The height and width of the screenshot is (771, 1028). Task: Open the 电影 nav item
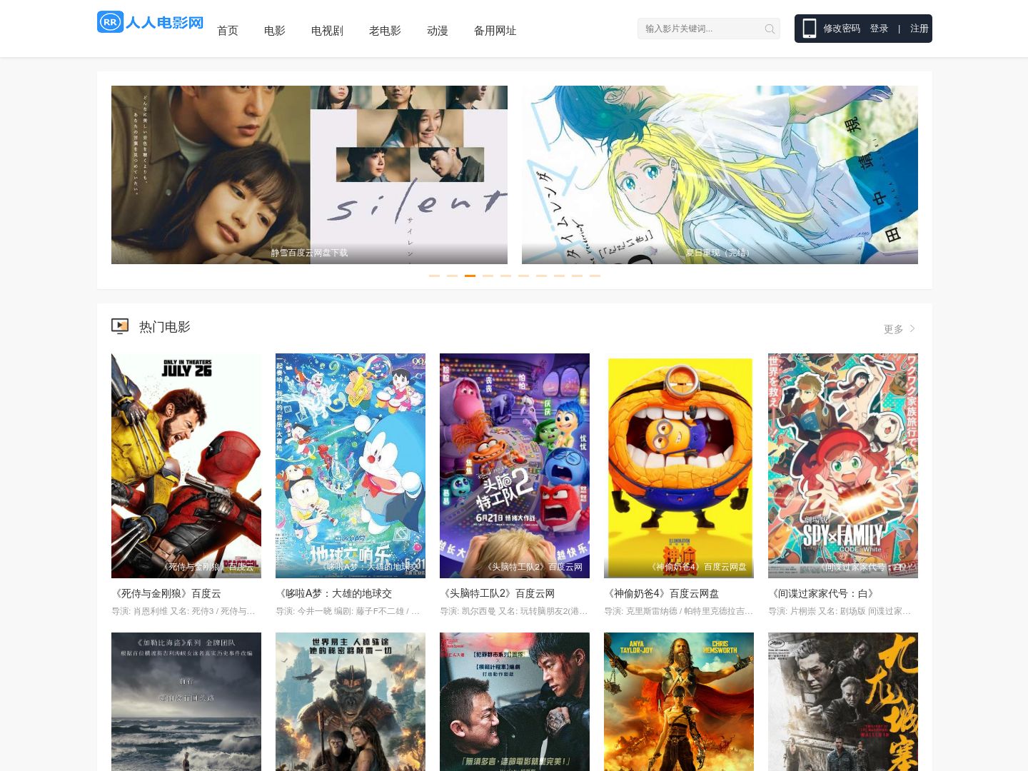[x=275, y=31]
